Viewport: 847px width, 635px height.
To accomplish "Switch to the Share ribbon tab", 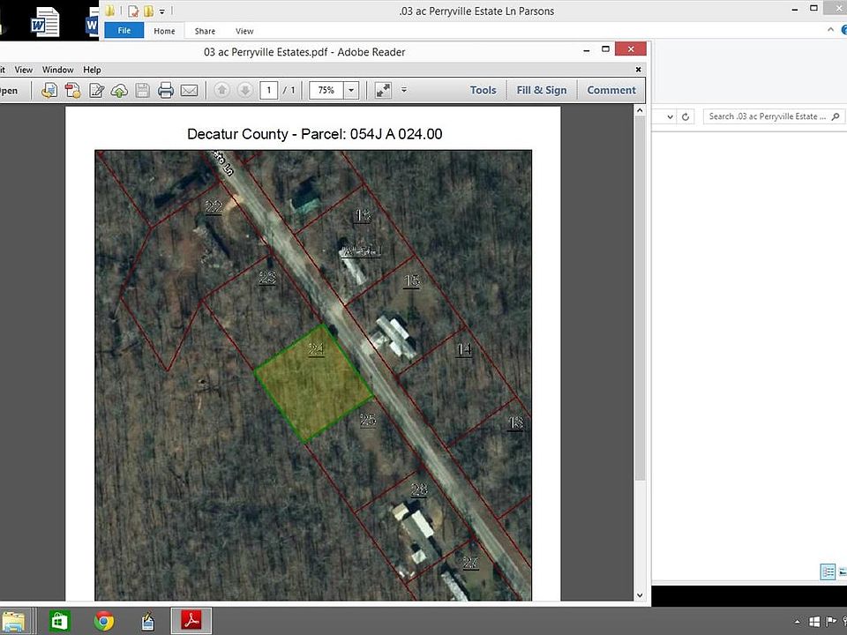I will (205, 30).
